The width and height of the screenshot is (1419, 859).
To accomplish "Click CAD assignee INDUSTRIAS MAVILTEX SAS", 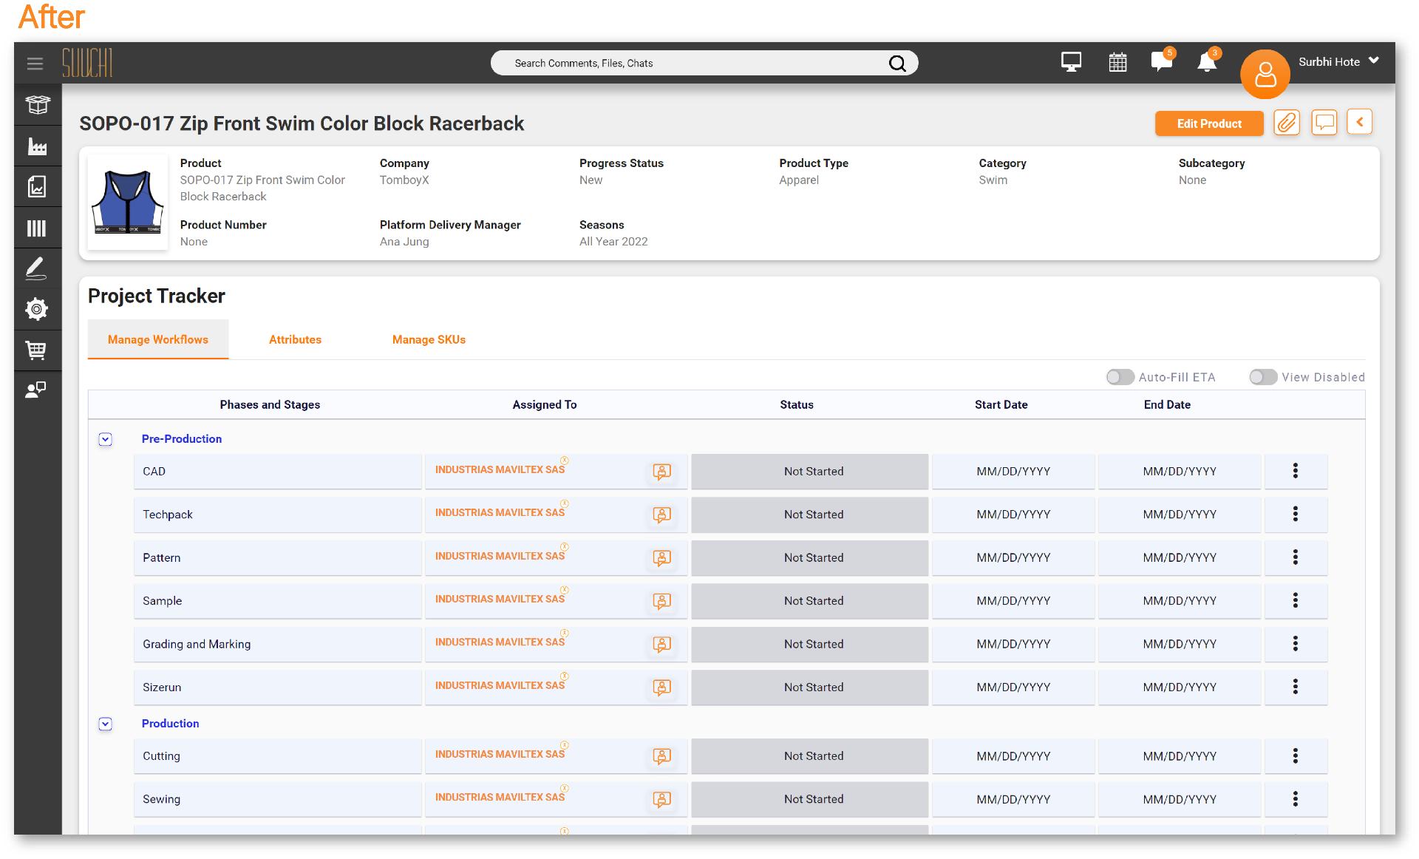I will 500,469.
